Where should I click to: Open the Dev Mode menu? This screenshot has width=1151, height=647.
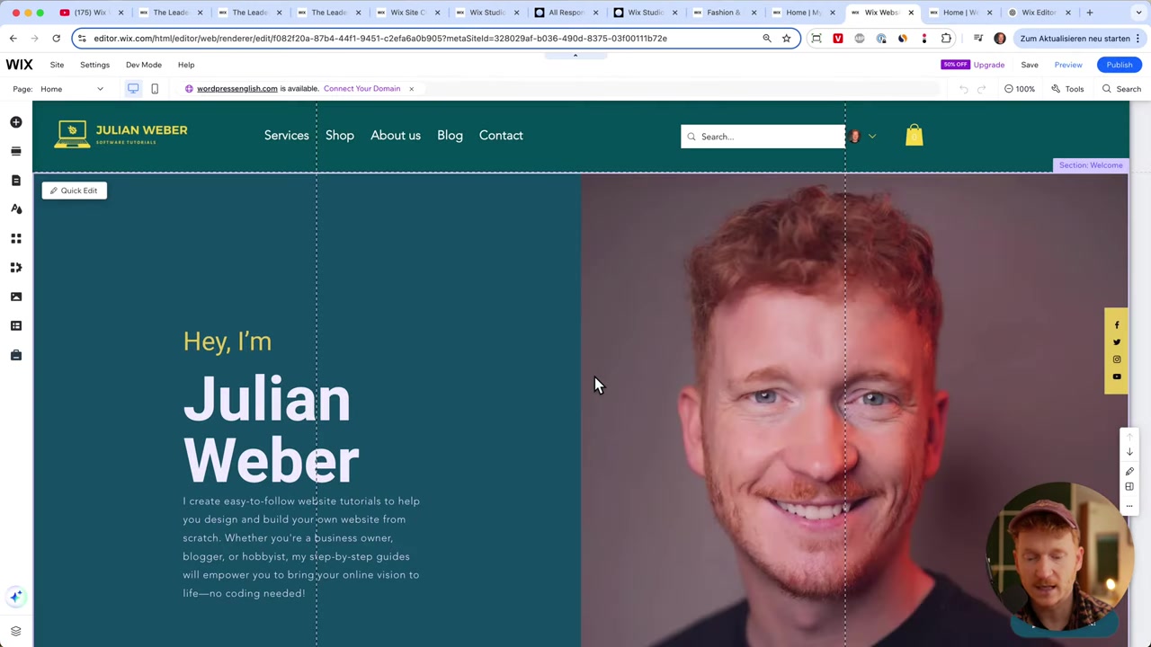click(144, 65)
